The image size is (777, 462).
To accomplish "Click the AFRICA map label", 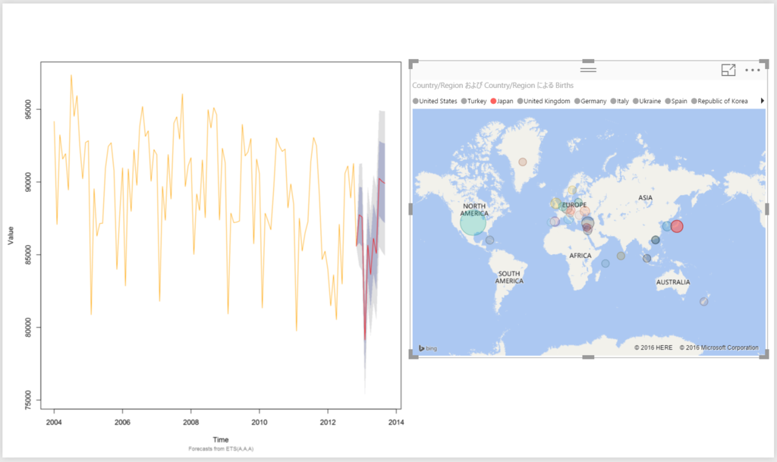I will pyautogui.click(x=580, y=256).
